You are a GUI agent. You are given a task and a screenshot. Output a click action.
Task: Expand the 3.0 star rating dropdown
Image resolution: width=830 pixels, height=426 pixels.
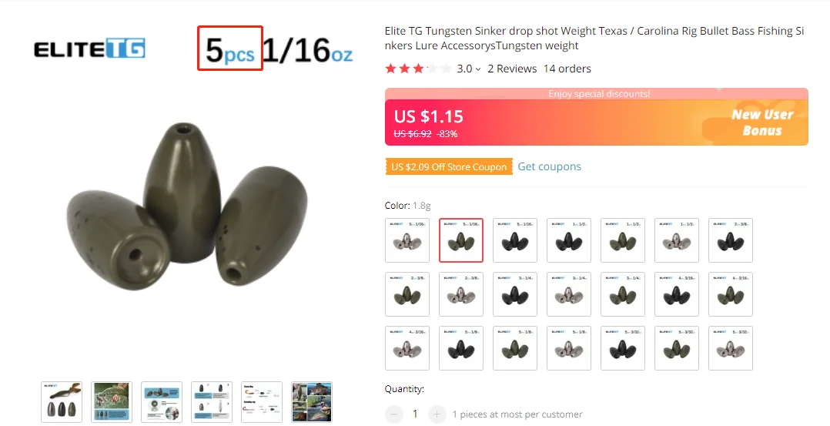coord(468,69)
